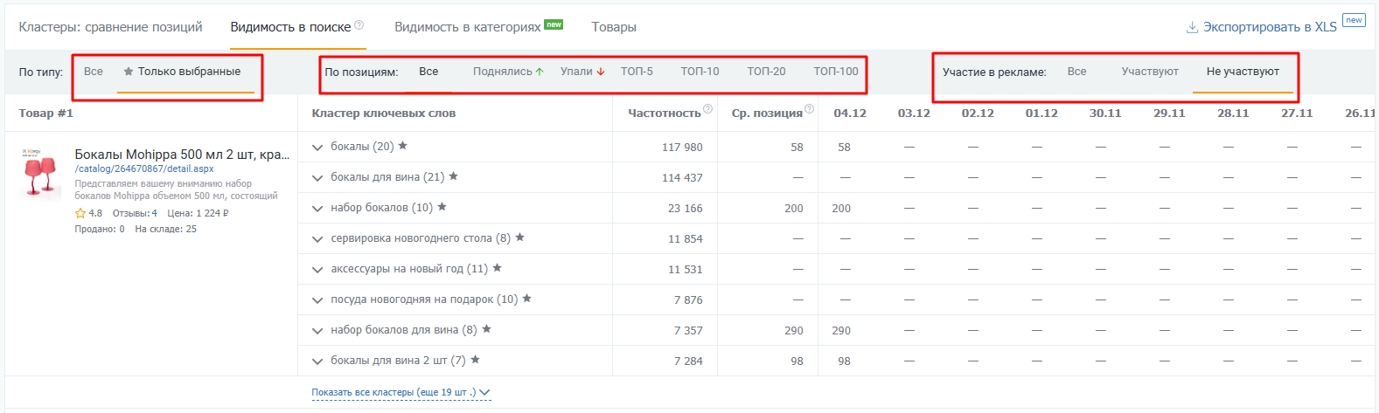
Task: Expand the бокалы для вина (21) cluster
Action: pos(317,178)
